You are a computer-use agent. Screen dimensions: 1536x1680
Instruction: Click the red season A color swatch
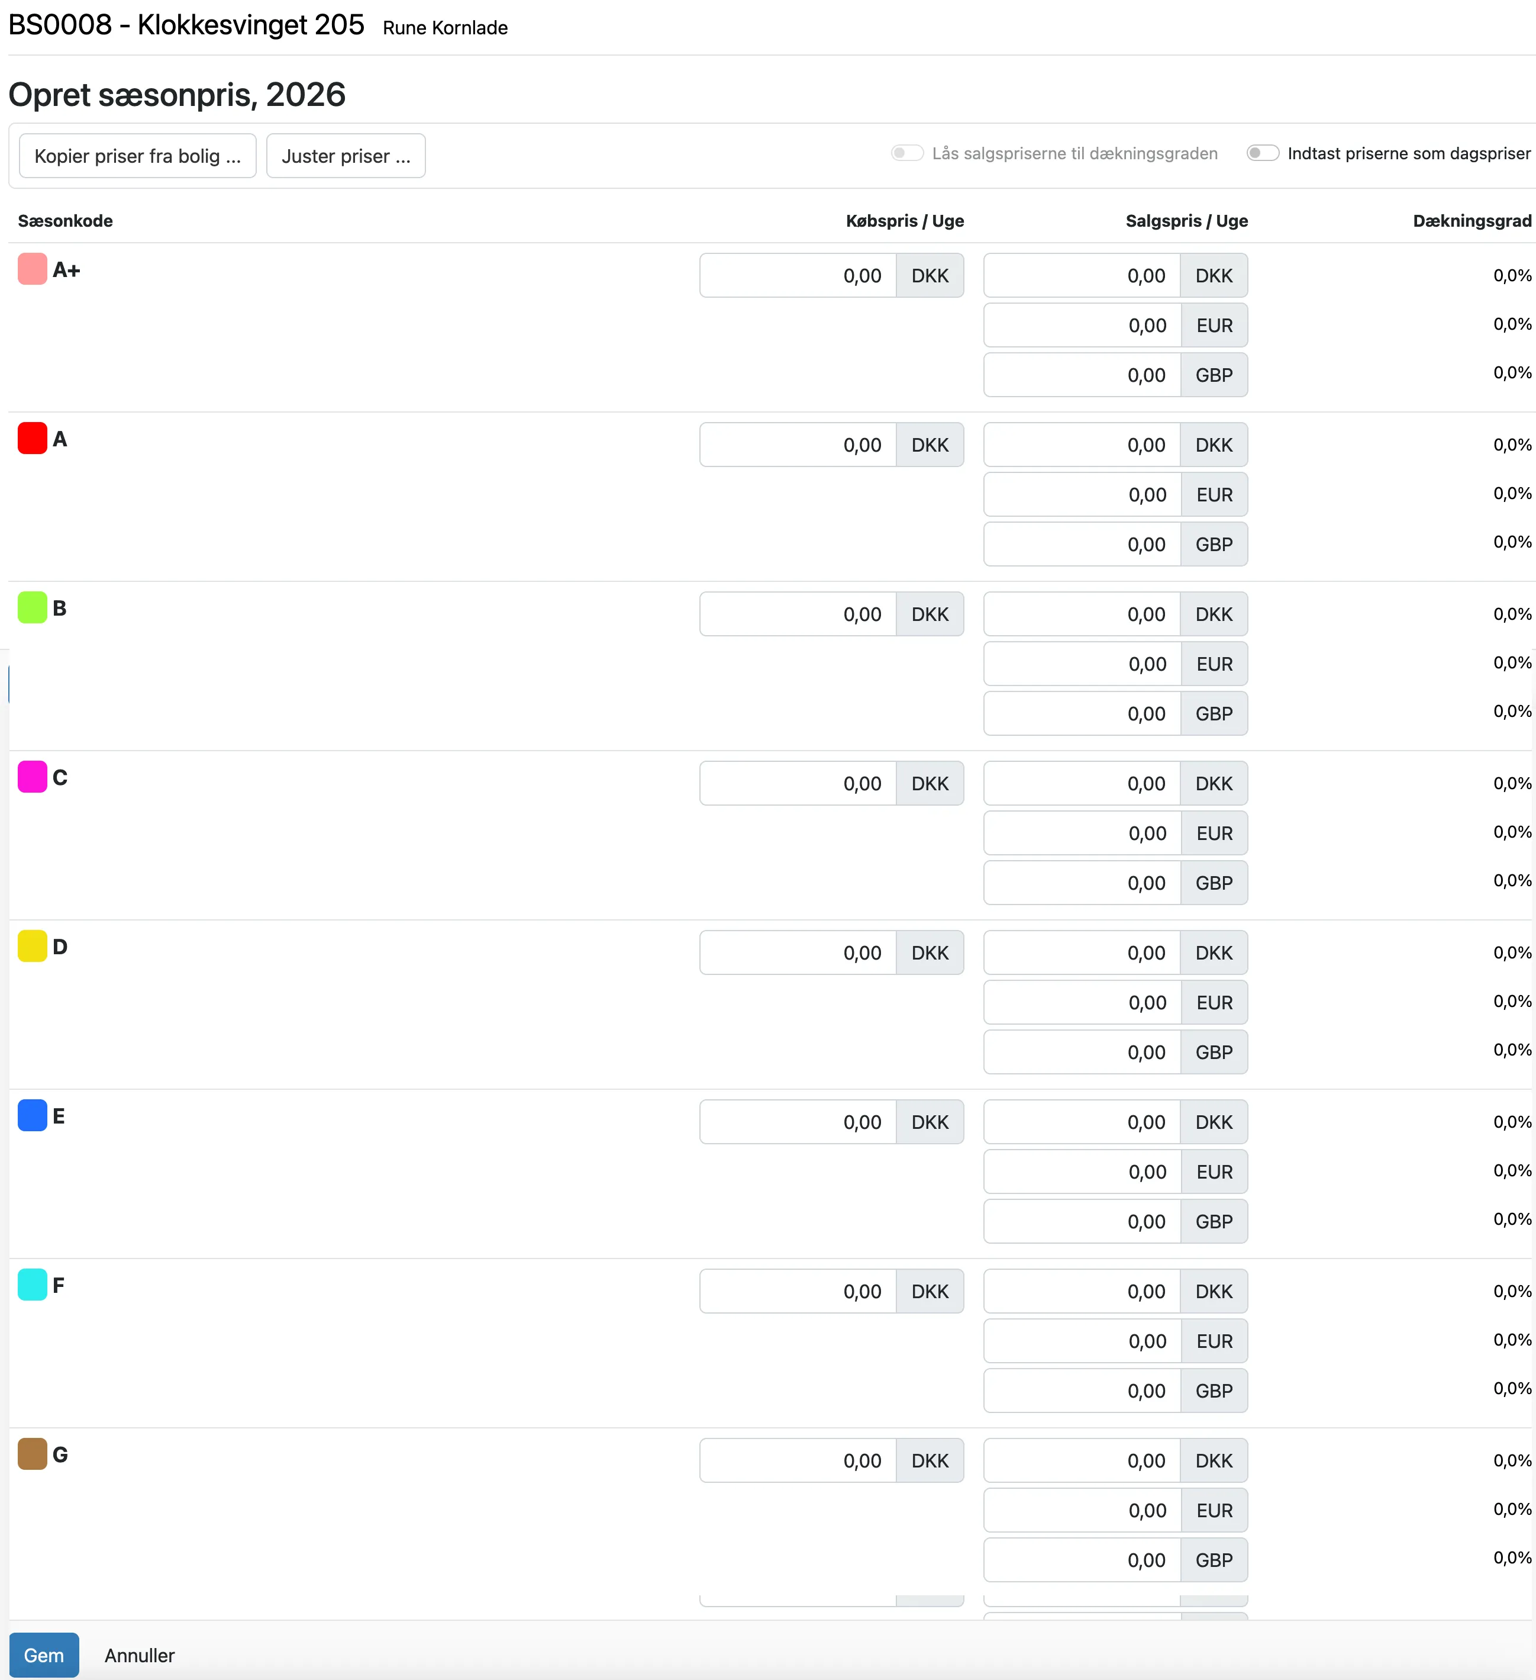point(31,438)
